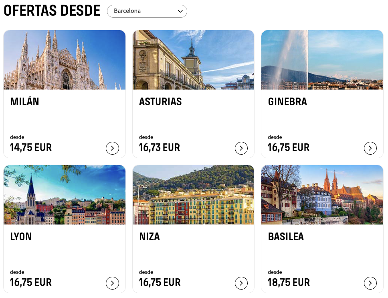
Task: Select the ASTURIAS destination title
Action: [x=160, y=102]
